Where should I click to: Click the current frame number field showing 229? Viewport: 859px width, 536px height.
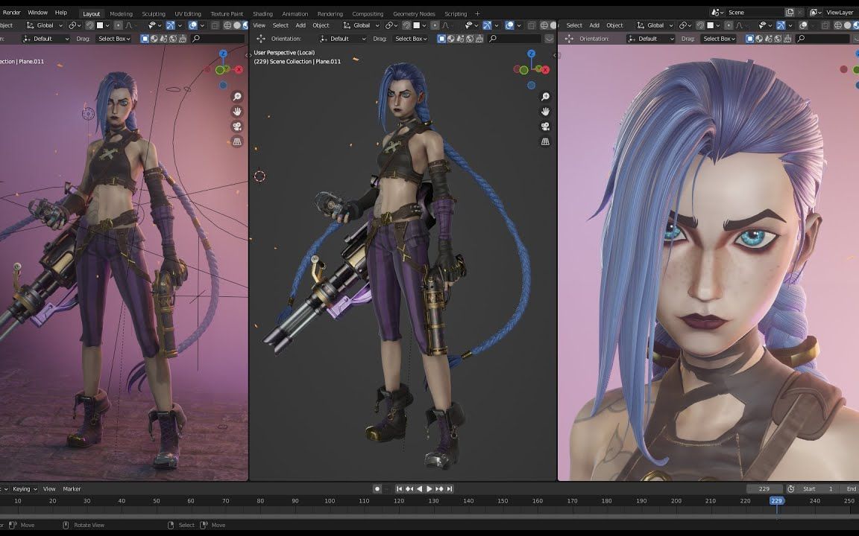point(764,489)
